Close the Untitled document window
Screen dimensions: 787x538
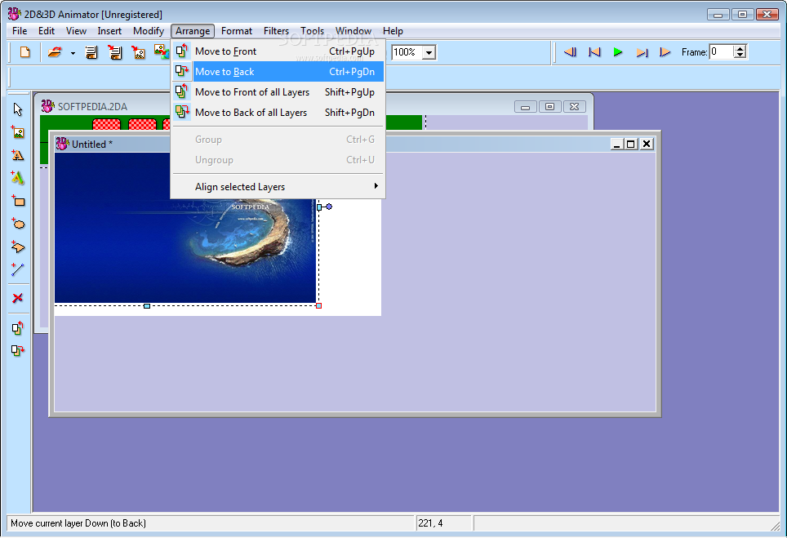(x=647, y=144)
